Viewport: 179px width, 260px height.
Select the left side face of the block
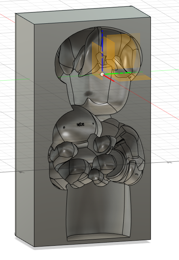pos(25,129)
